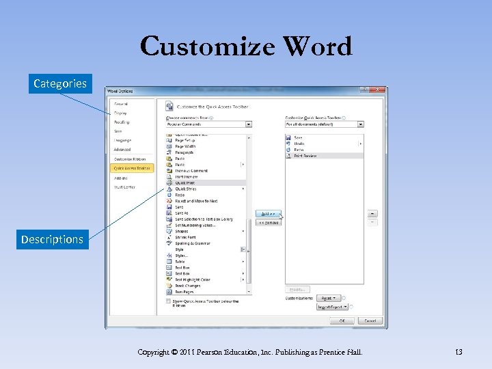Click the << Remove button

tap(269, 223)
